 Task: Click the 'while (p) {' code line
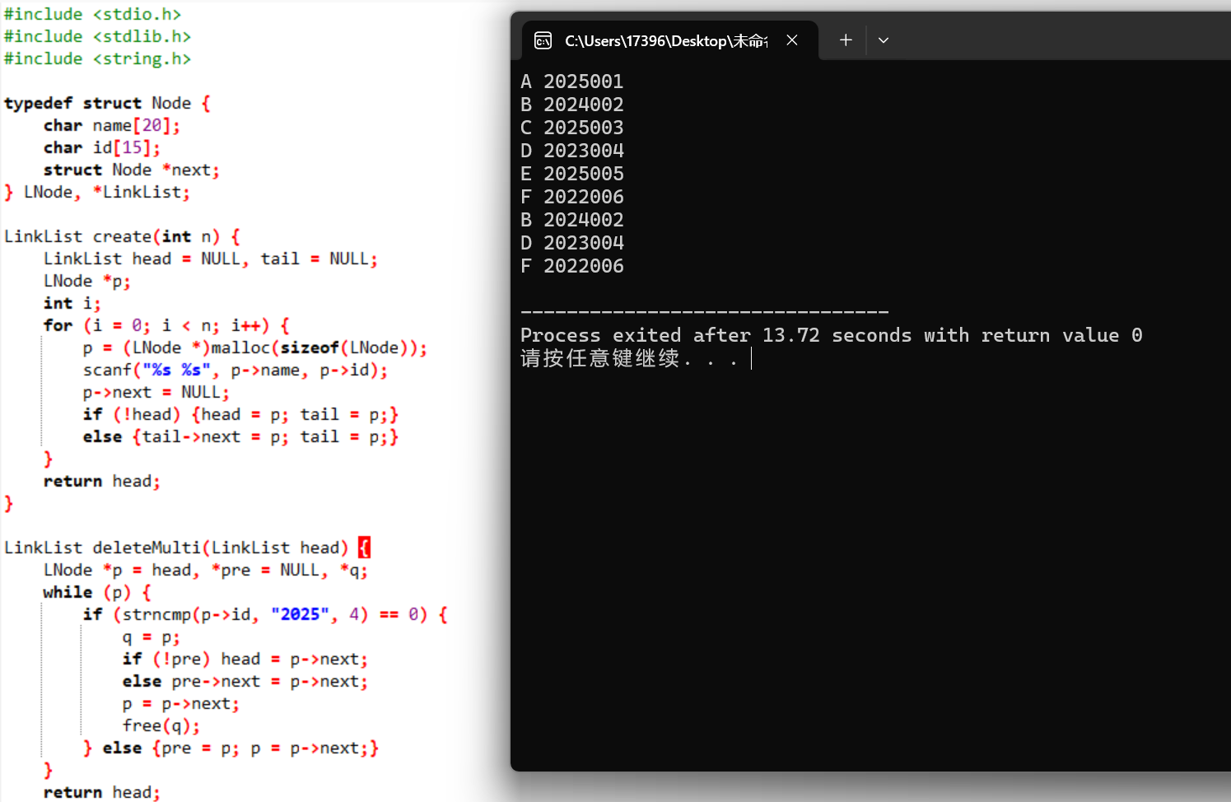97,592
